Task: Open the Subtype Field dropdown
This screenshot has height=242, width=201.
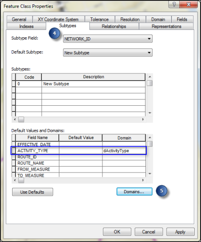Action: pyautogui.click(x=108, y=39)
